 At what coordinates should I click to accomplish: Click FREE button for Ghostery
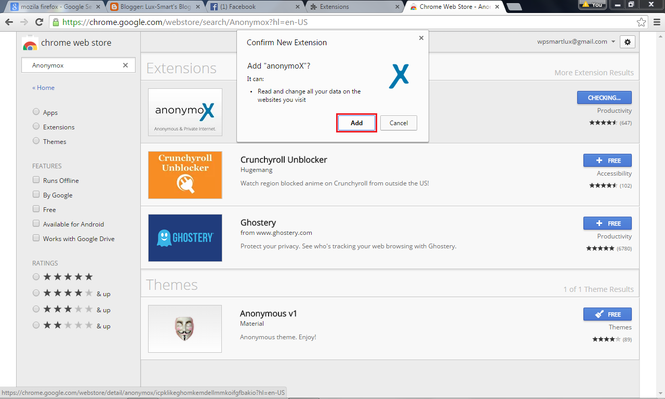(607, 223)
